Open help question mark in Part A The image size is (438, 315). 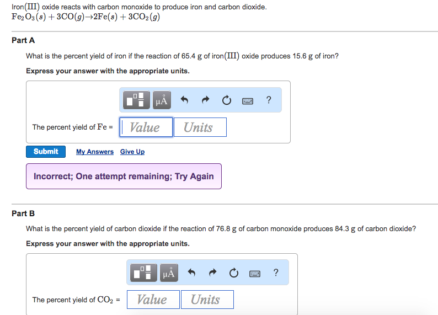click(268, 100)
